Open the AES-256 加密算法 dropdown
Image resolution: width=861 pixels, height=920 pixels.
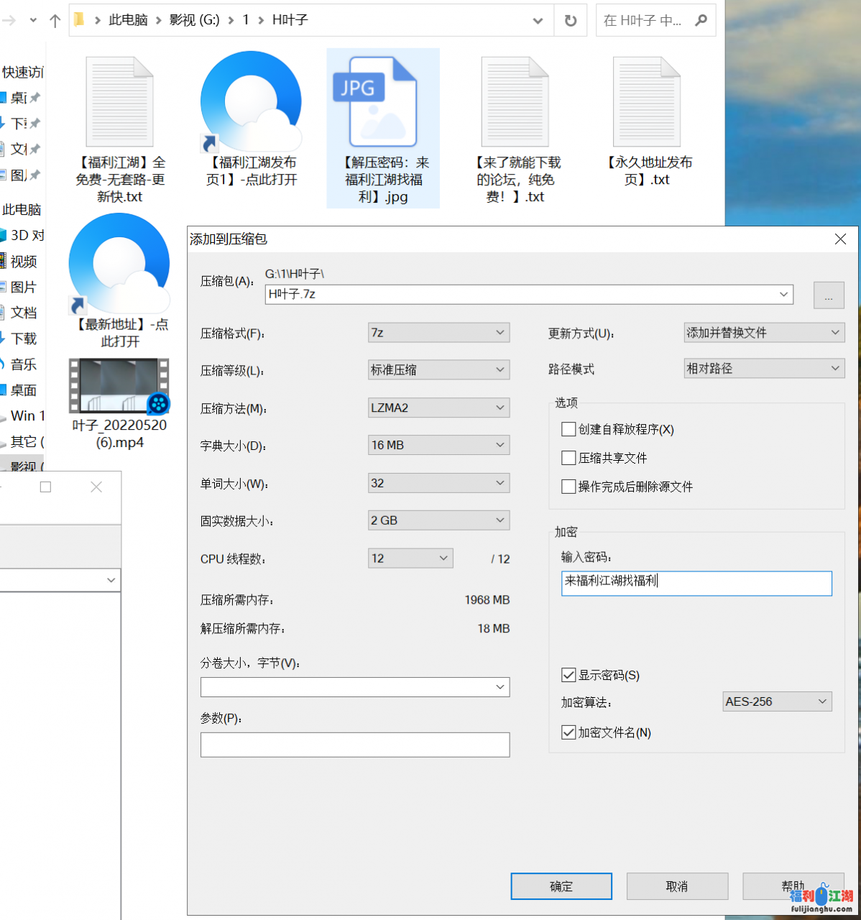pyautogui.click(x=776, y=701)
